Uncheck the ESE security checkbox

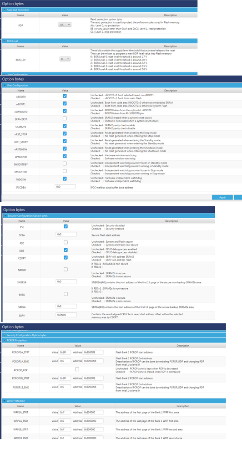tap(66, 226)
